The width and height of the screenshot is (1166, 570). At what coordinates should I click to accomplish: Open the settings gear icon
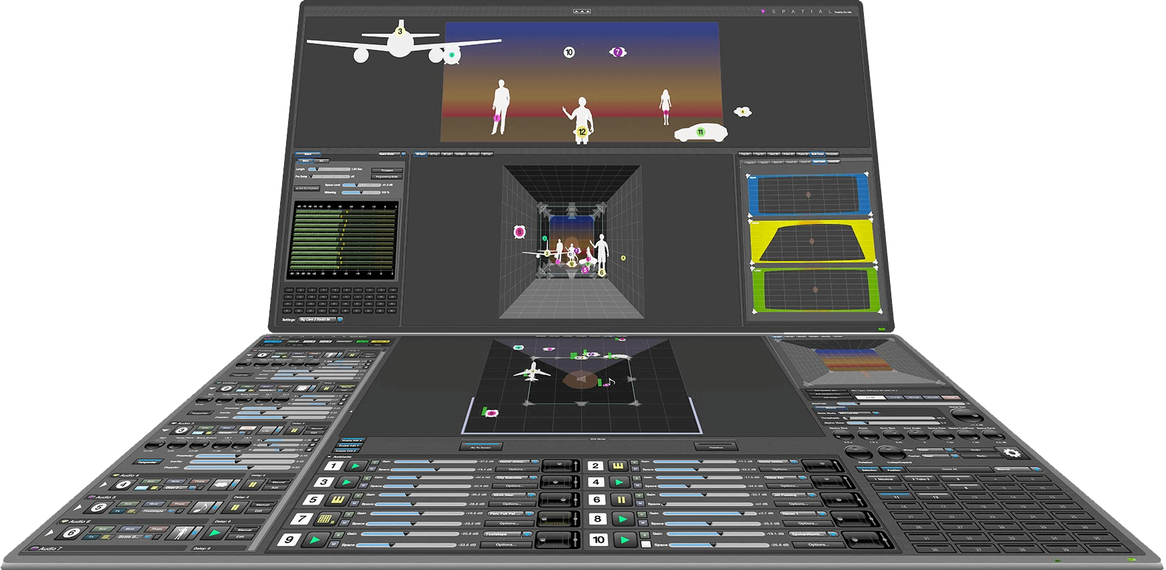(x=1012, y=453)
